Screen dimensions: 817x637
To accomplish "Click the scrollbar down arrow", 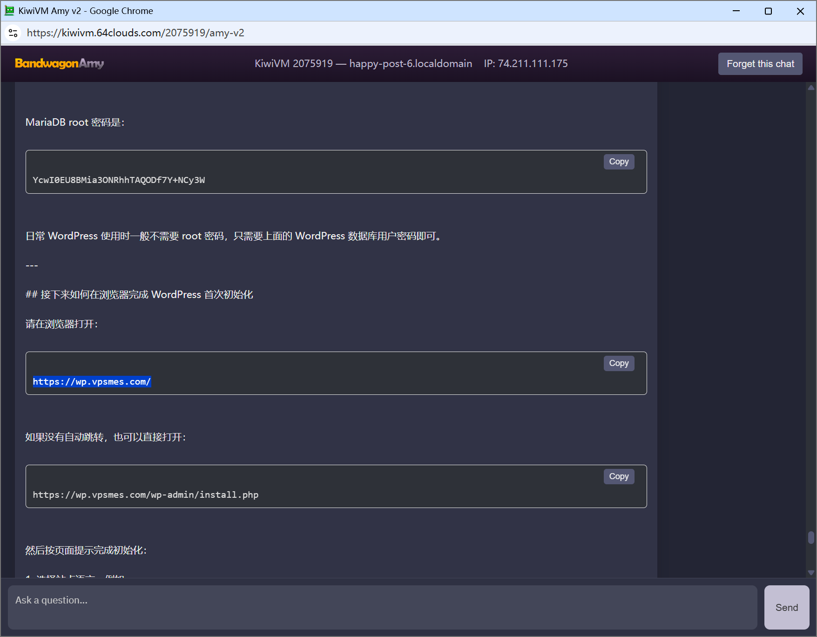I will point(811,573).
